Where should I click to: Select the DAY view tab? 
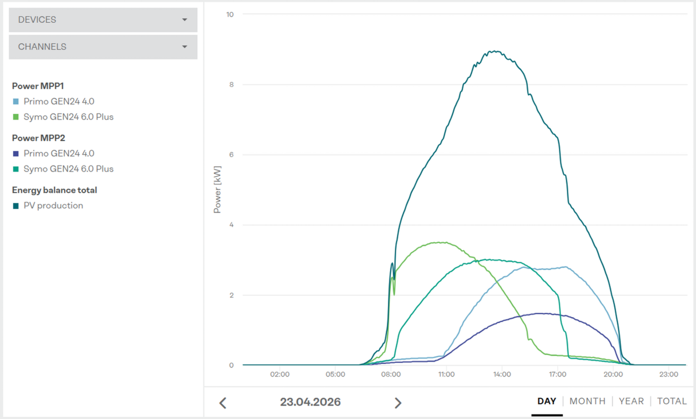coord(547,401)
